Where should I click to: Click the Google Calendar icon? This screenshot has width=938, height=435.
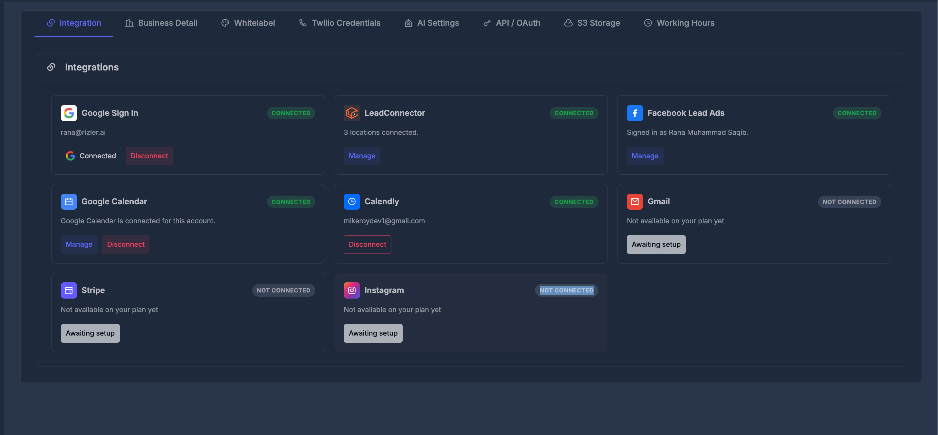click(x=69, y=201)
